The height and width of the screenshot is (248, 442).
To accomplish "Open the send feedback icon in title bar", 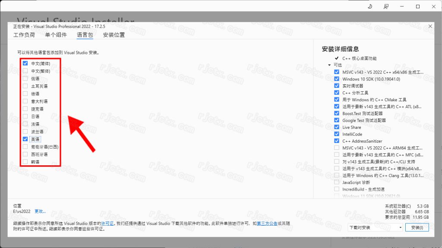I will (386, 6).
